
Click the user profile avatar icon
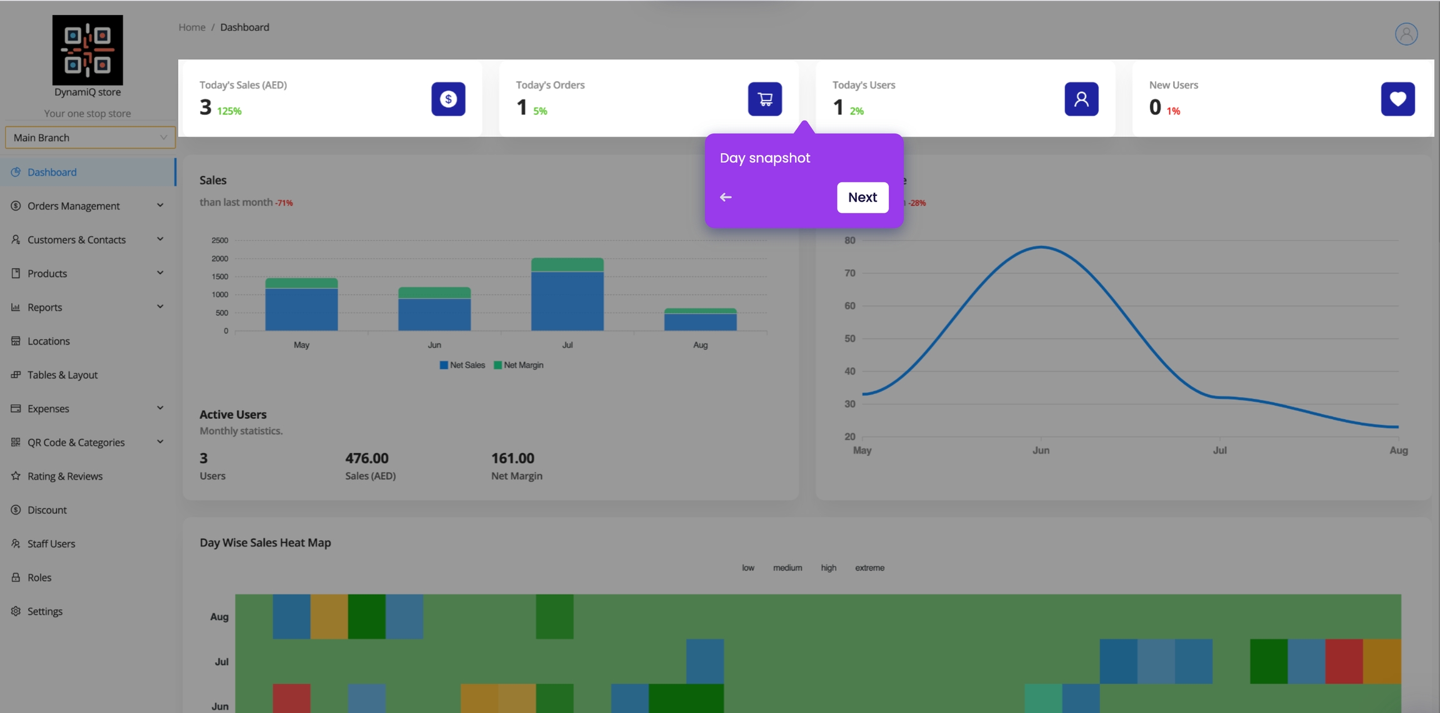pos(1406,34)
